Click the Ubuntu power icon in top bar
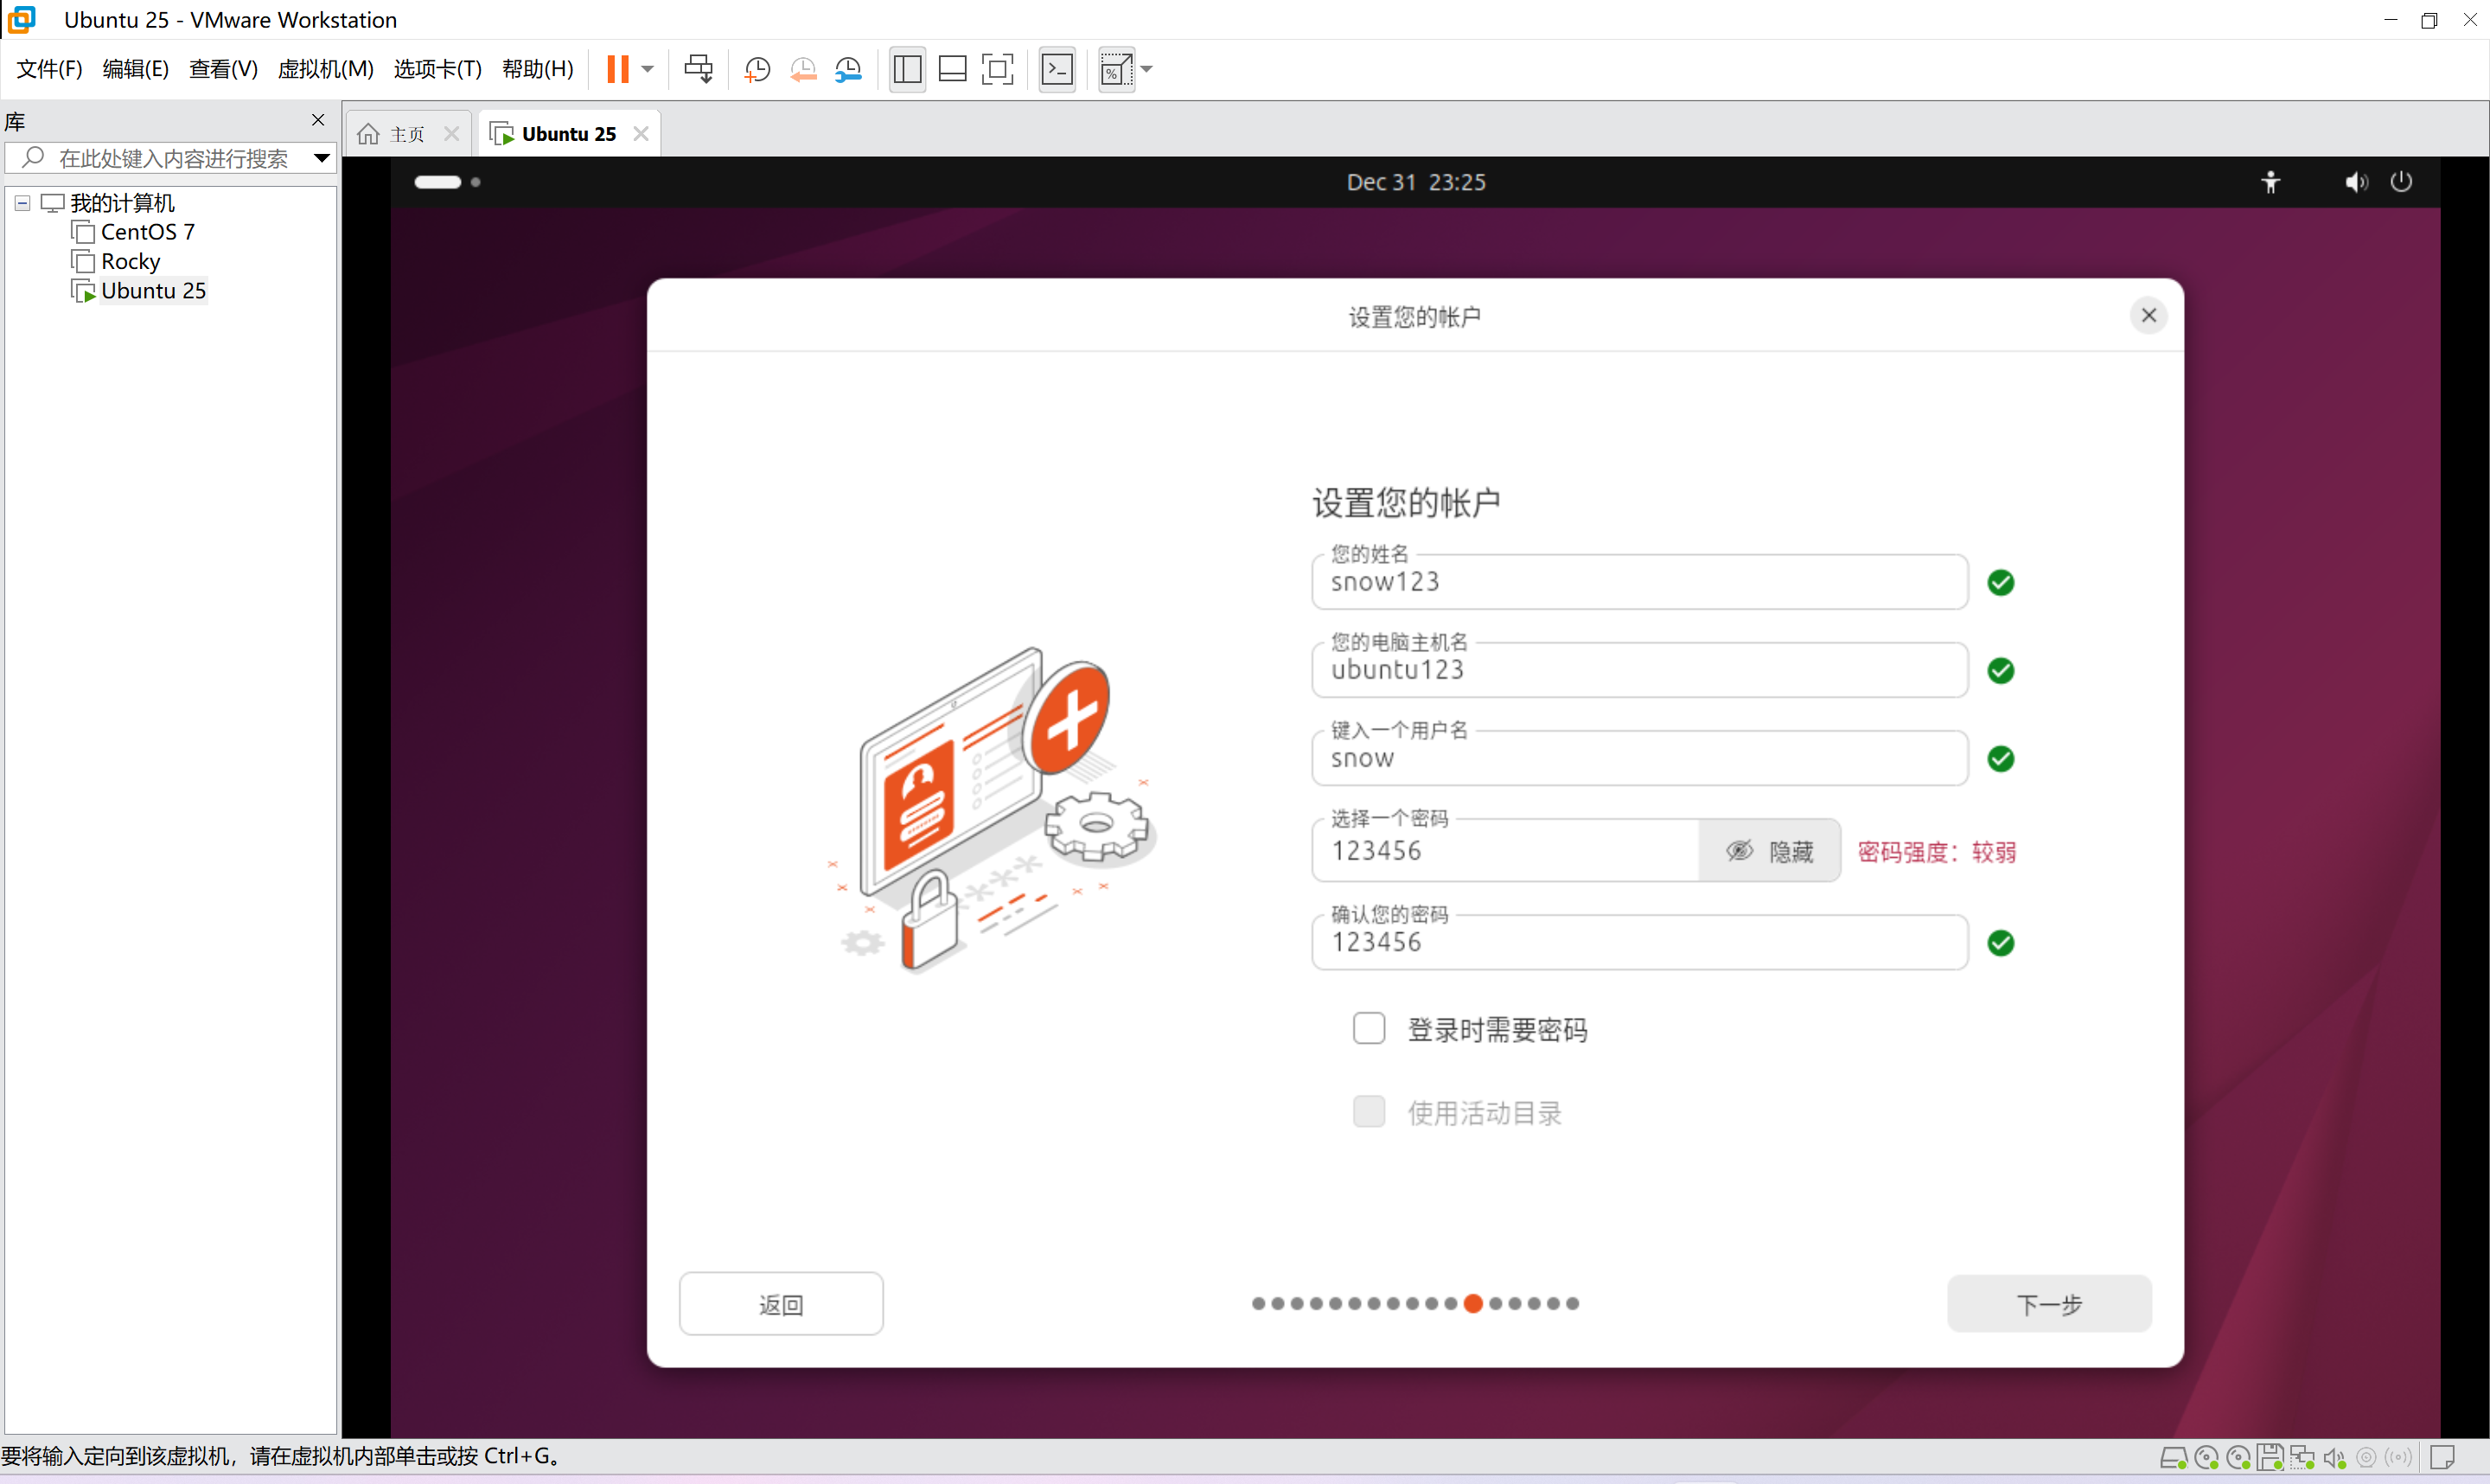Image resolution: width=2490 pixels, height=1484 pixels. [2400, 182]
